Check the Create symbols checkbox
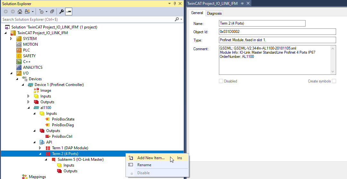This screenshot has height=179, width=347. pos(334,81)
